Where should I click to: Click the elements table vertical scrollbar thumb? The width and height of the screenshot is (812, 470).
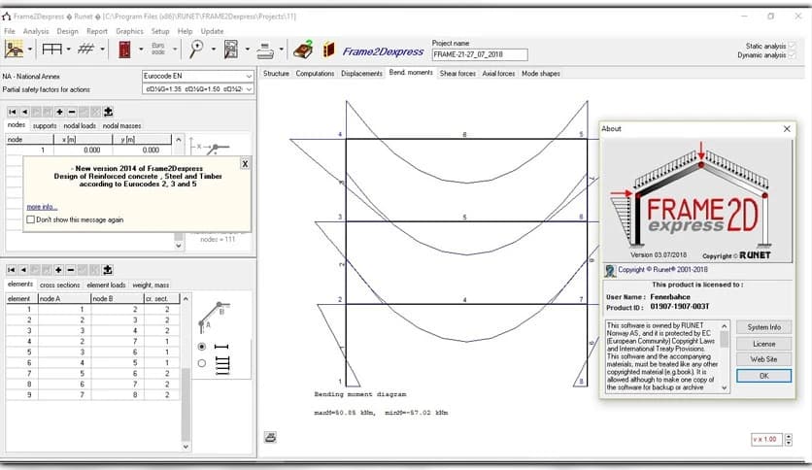coord(186,404)
